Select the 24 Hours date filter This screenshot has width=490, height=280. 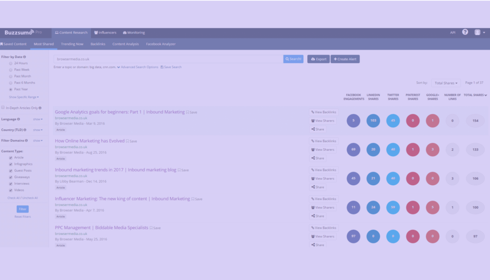pos(10,63)
